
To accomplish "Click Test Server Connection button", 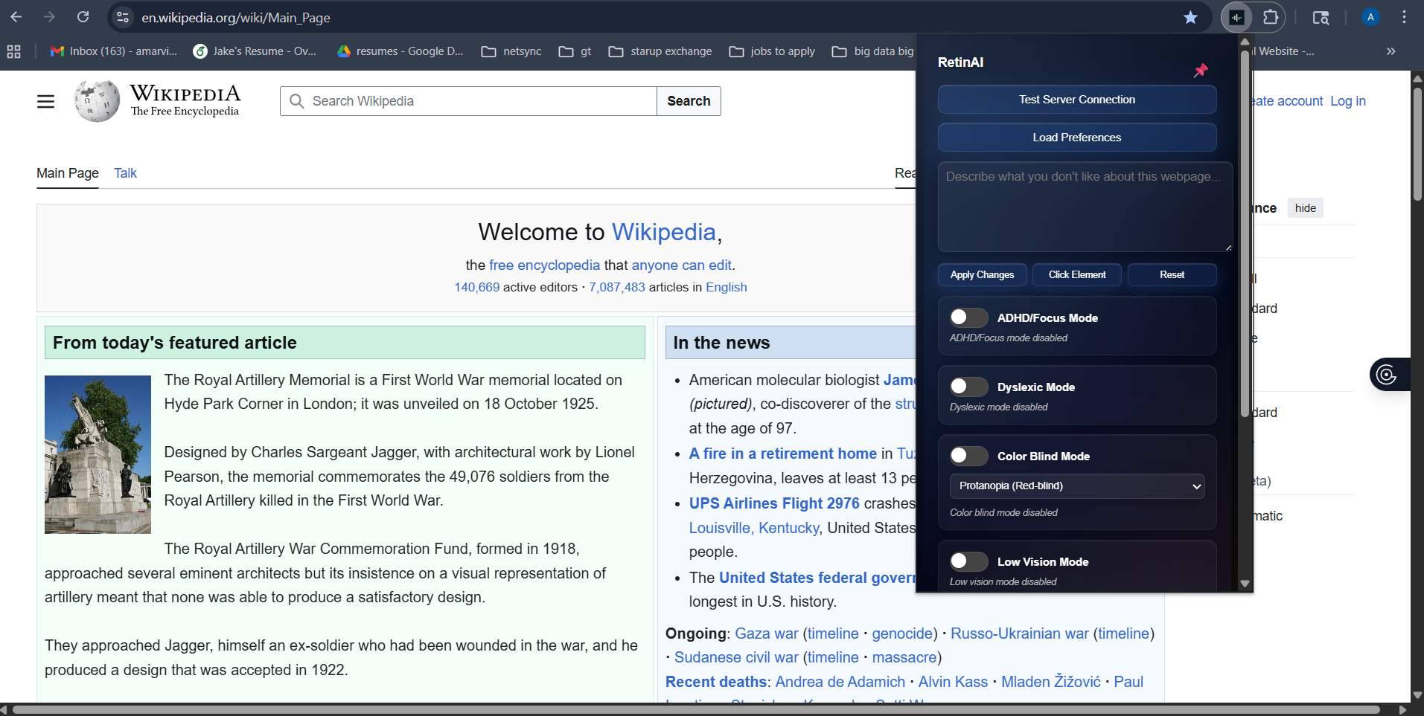I will pos(1077,100).
